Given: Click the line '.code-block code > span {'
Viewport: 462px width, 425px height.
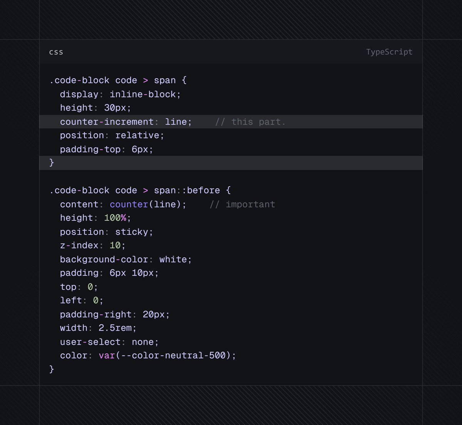Looking at the screenshot, I should pyautogui.click(x=118, y=80).
